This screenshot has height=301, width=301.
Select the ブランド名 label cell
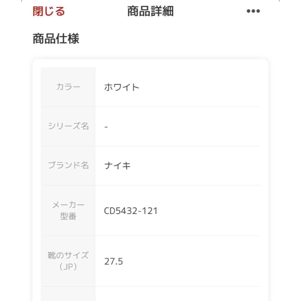point(68,166)
